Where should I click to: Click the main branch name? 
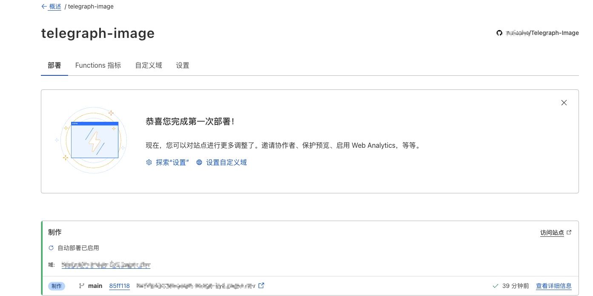95,286
